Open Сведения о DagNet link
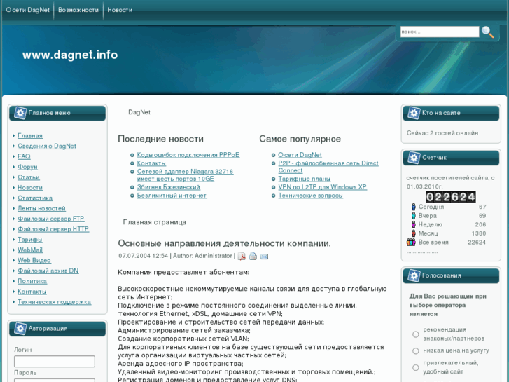The height and width of the screenshot is (382, 509). coord(47,146)
